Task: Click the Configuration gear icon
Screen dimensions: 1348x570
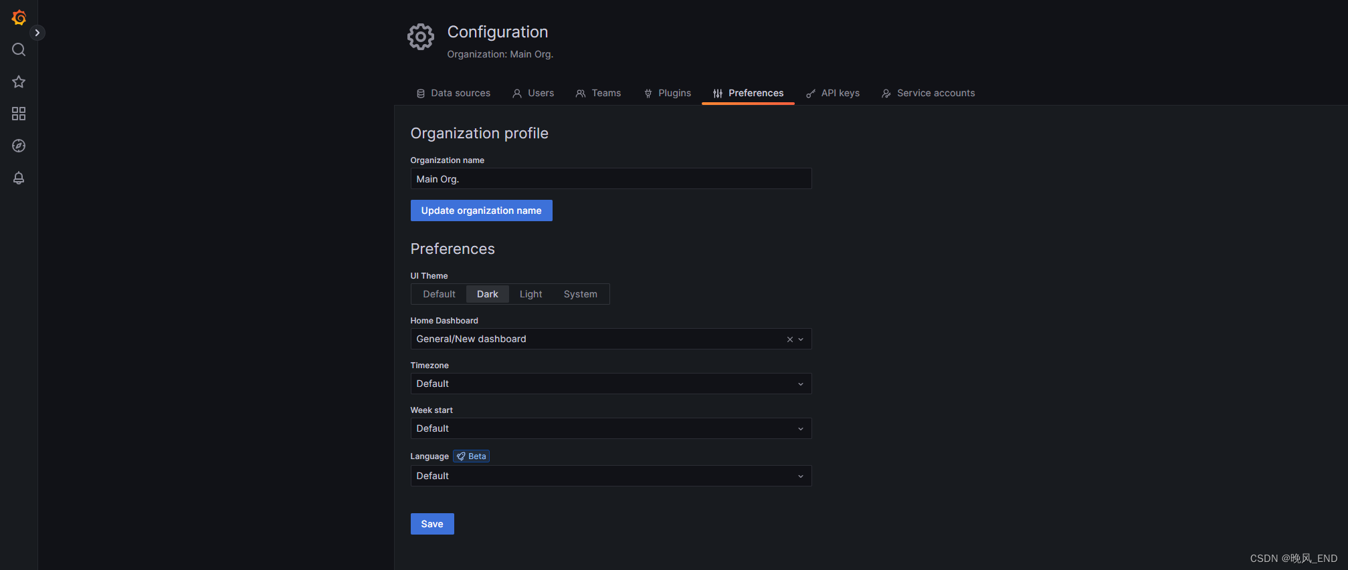Action: pyautogui.click(x=421, y=37)
